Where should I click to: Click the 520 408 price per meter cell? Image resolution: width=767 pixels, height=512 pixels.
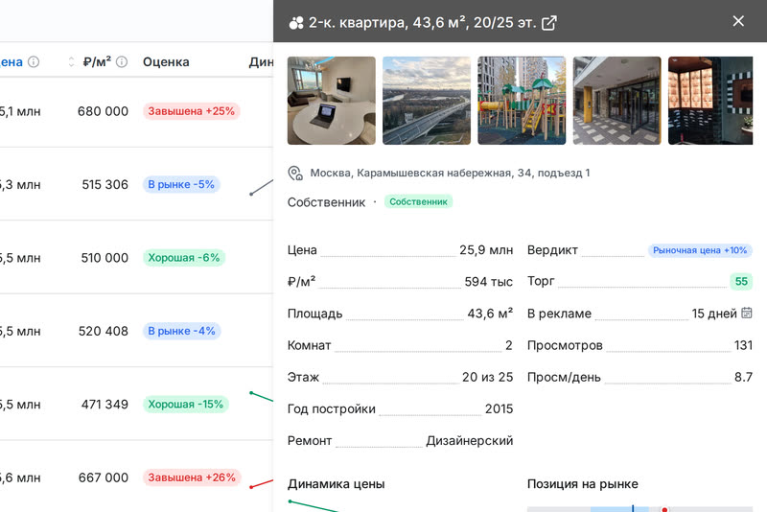tap(104, 331)
